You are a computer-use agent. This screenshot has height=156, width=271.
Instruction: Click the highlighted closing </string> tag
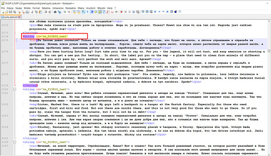(30, 85)
